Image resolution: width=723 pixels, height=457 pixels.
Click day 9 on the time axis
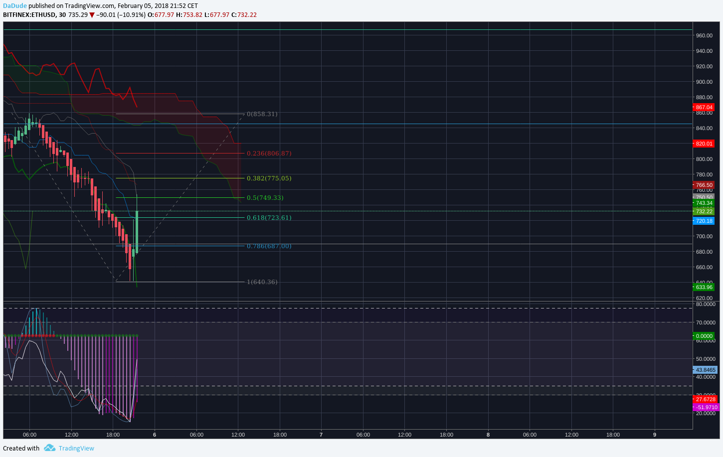point(655,435)
